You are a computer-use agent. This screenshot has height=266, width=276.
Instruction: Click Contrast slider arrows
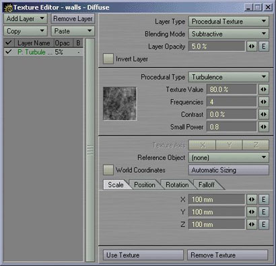264,114
